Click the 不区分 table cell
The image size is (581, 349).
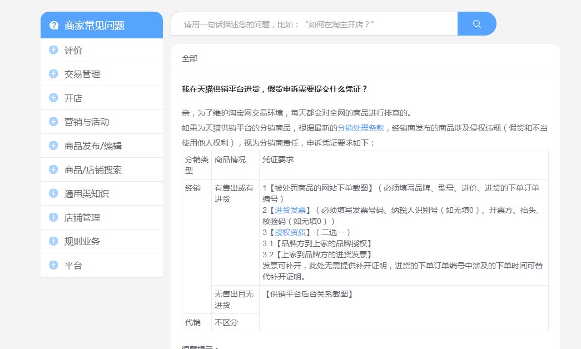point(235,322)
